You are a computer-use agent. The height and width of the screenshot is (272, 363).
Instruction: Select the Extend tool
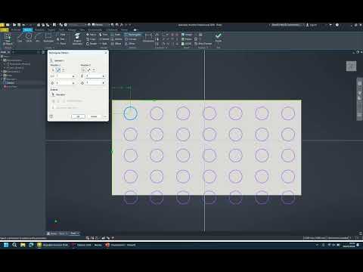[104, 39]
